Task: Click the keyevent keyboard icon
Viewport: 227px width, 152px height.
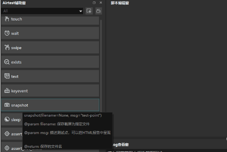Action: click(x=7, y=91)
